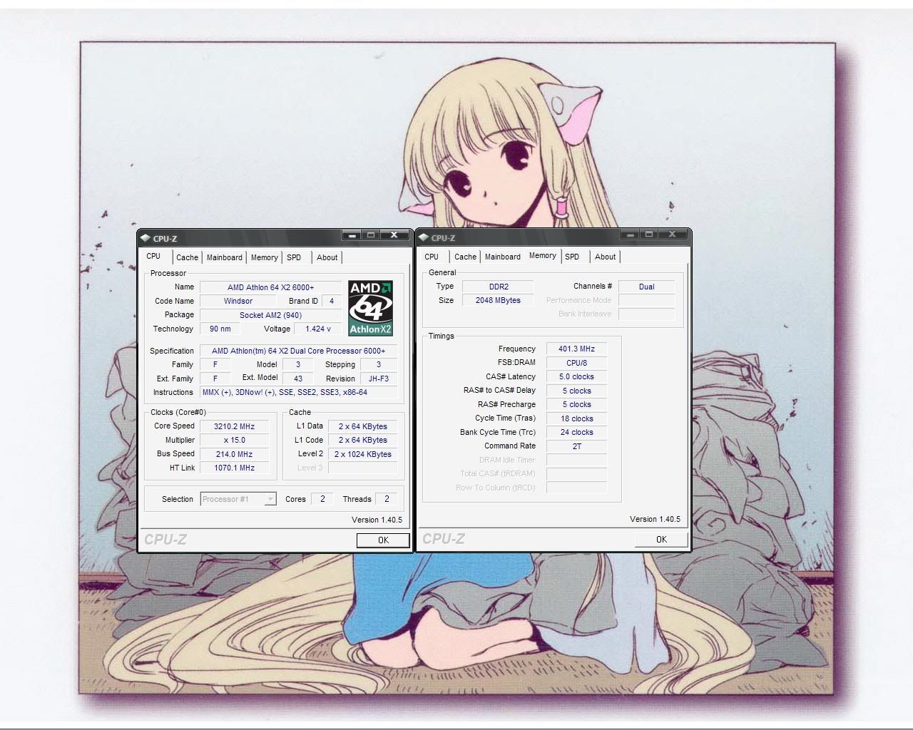913x730 pixels.
Task: Open the Mainboard tab on right window
Action: point(502,257)
